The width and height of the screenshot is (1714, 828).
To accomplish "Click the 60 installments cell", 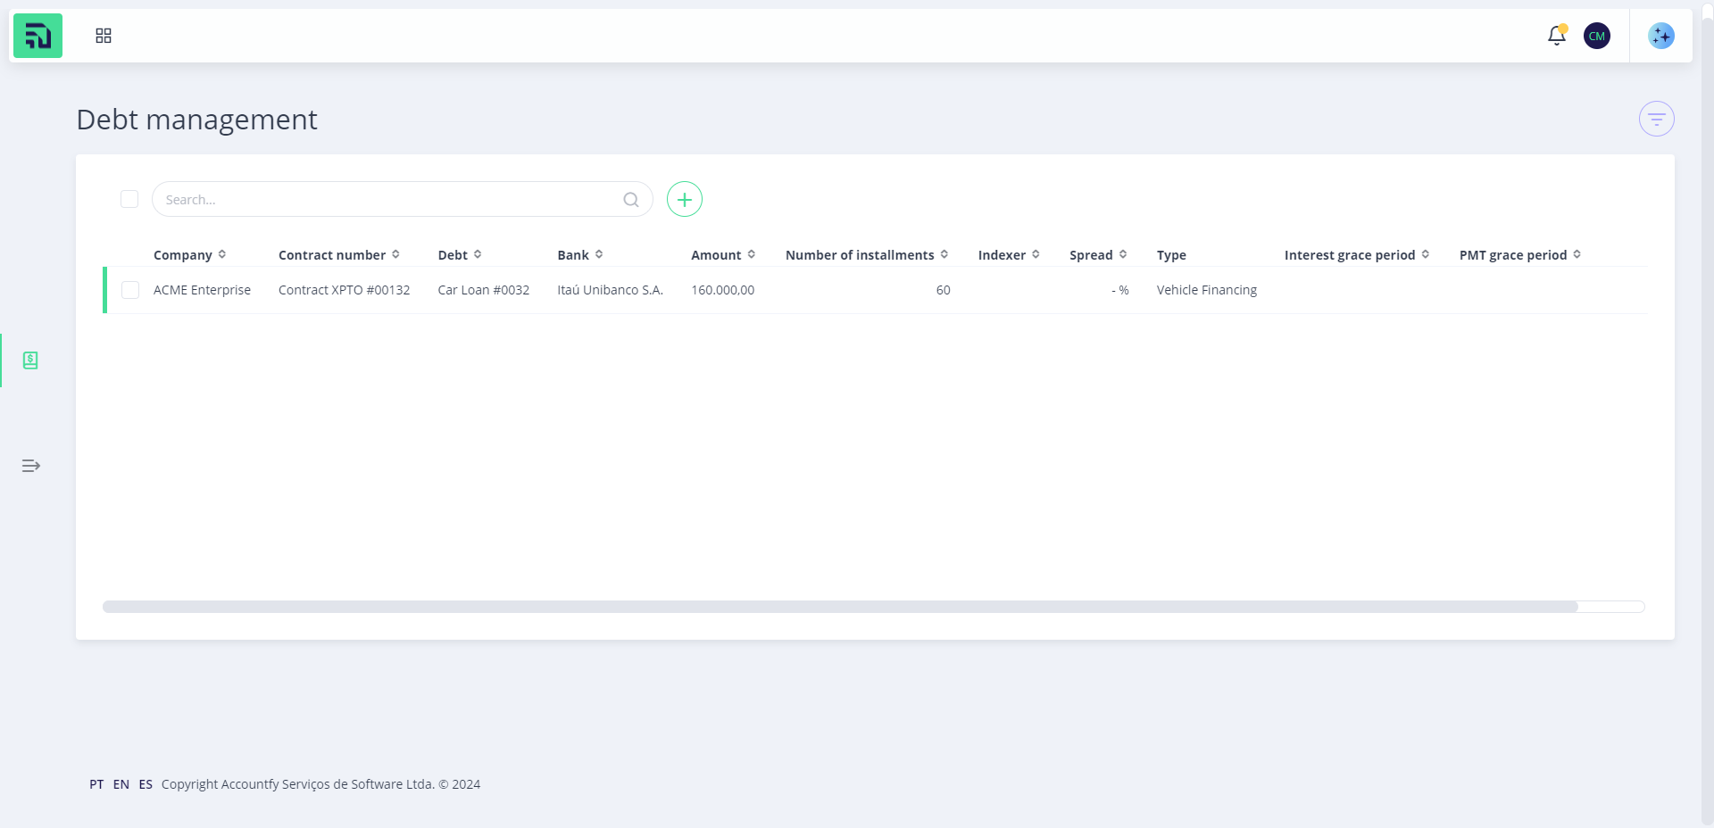I will [x=943, y=290].
